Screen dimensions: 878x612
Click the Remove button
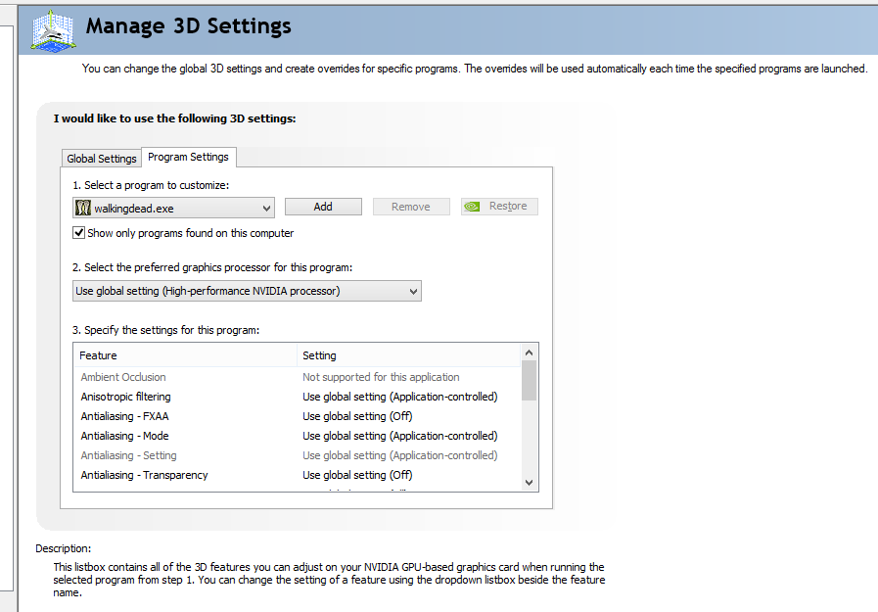(x=411, y=207)
